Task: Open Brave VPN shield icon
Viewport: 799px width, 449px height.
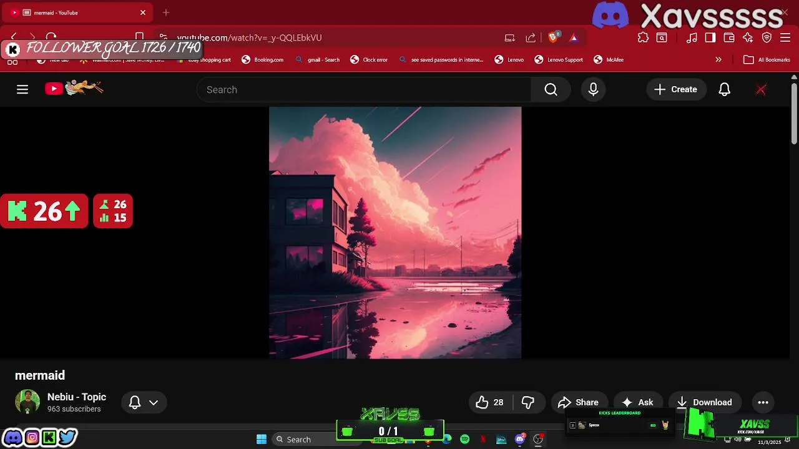Action: coord(767,37)
